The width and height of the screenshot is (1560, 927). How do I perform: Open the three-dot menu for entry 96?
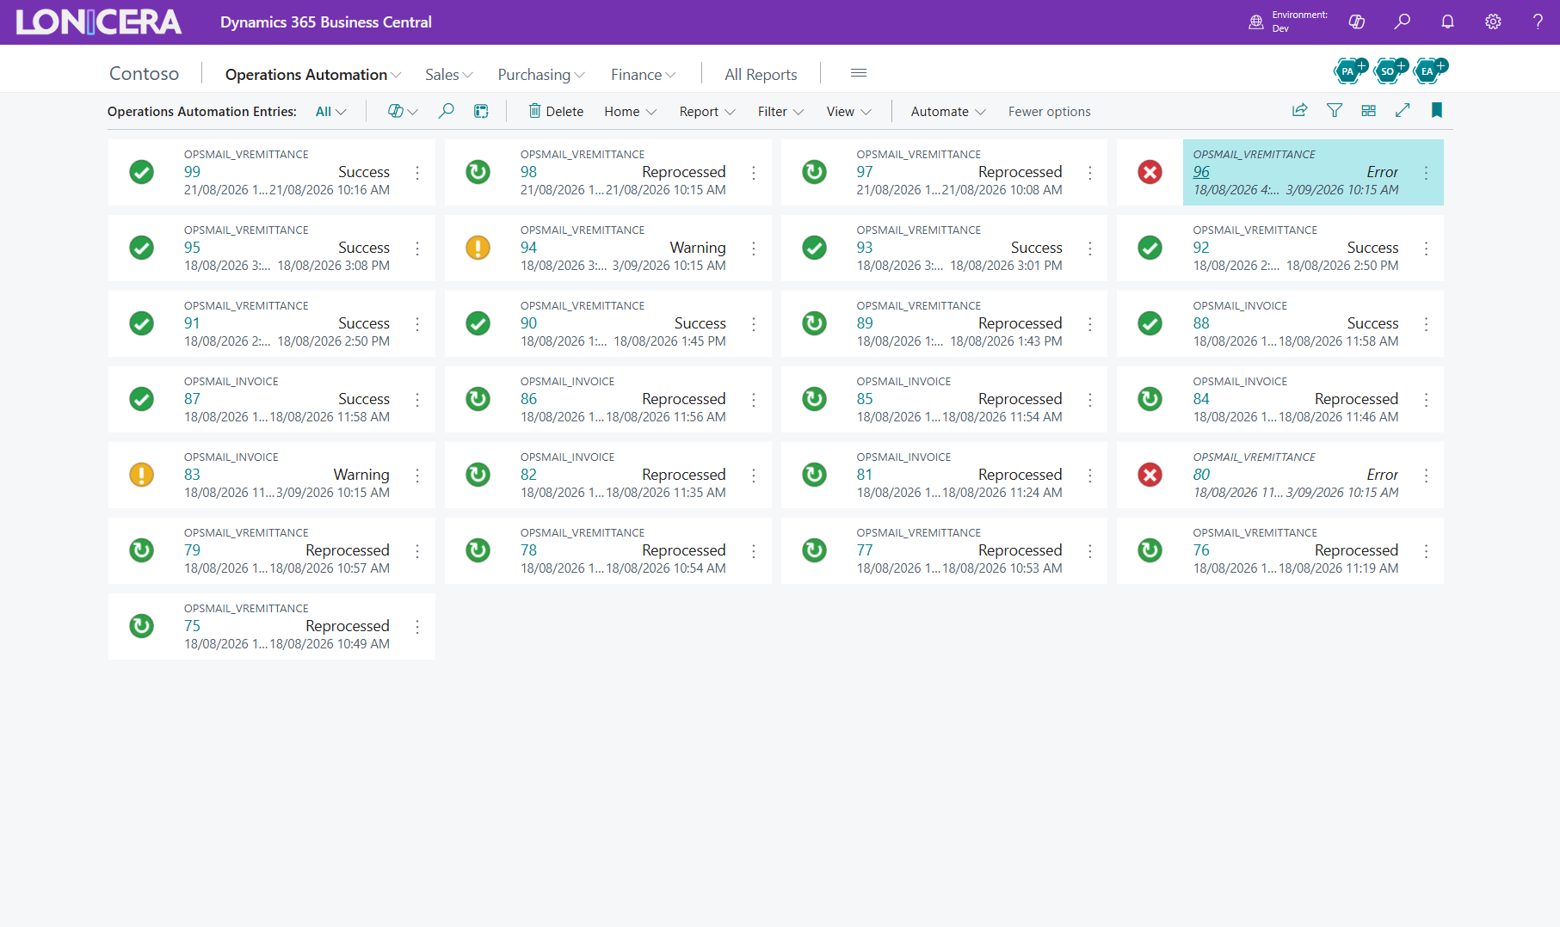point(1426,173)
